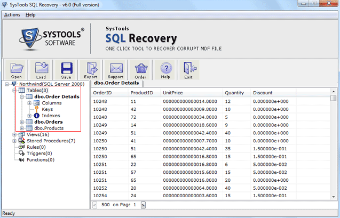The image size is (340, 218).
Task: Click the Quantity column header
Action: tap(236, 93)
